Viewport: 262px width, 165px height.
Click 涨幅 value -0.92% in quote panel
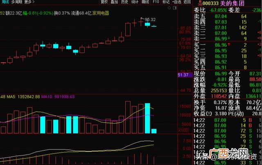click(219, 85)
